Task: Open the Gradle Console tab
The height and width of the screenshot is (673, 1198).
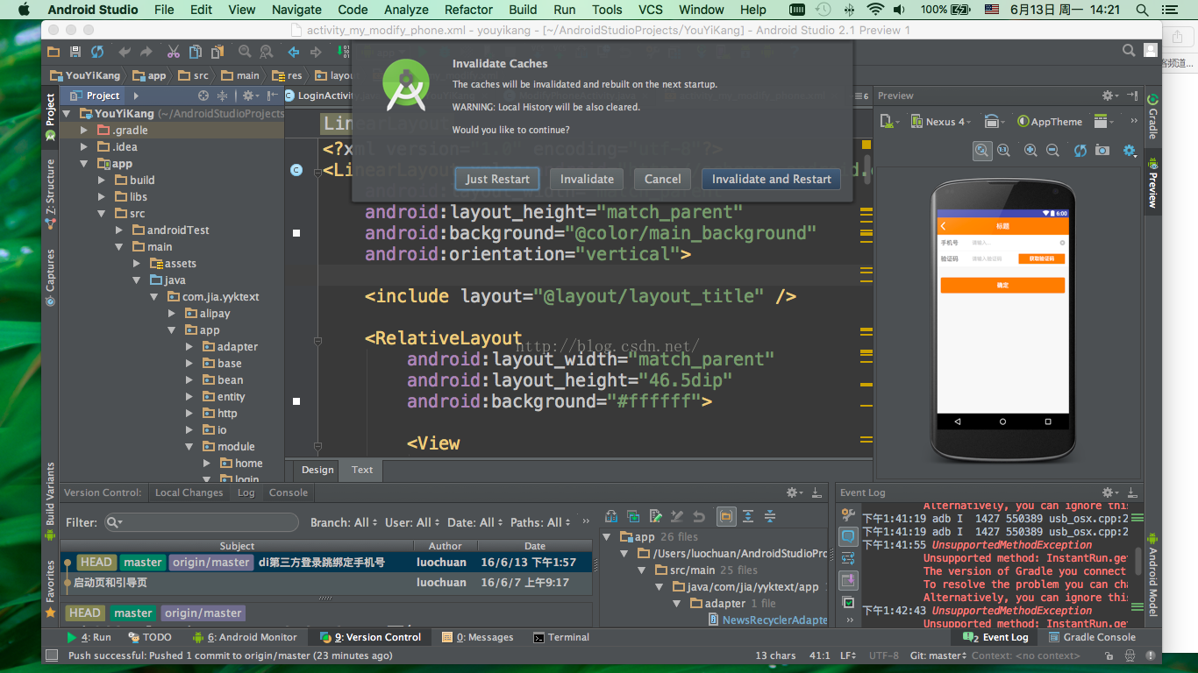Action: coord(1091,637)
